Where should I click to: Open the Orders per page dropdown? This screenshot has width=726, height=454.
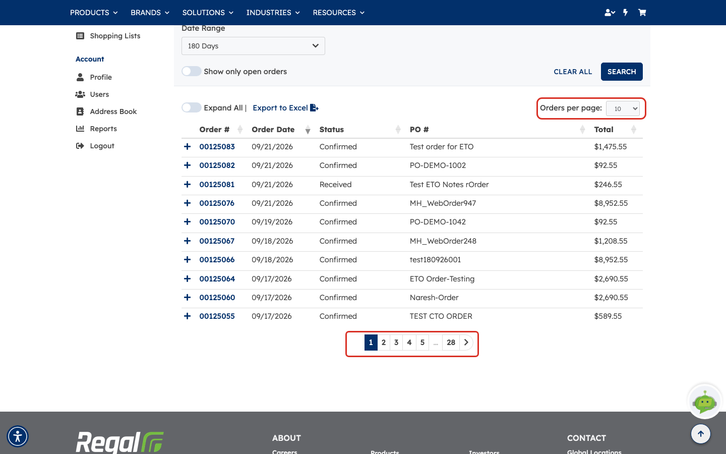tap(623, 108)
